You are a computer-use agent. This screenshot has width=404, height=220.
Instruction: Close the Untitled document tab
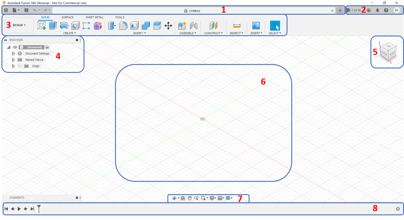click(x=332, y=11)
